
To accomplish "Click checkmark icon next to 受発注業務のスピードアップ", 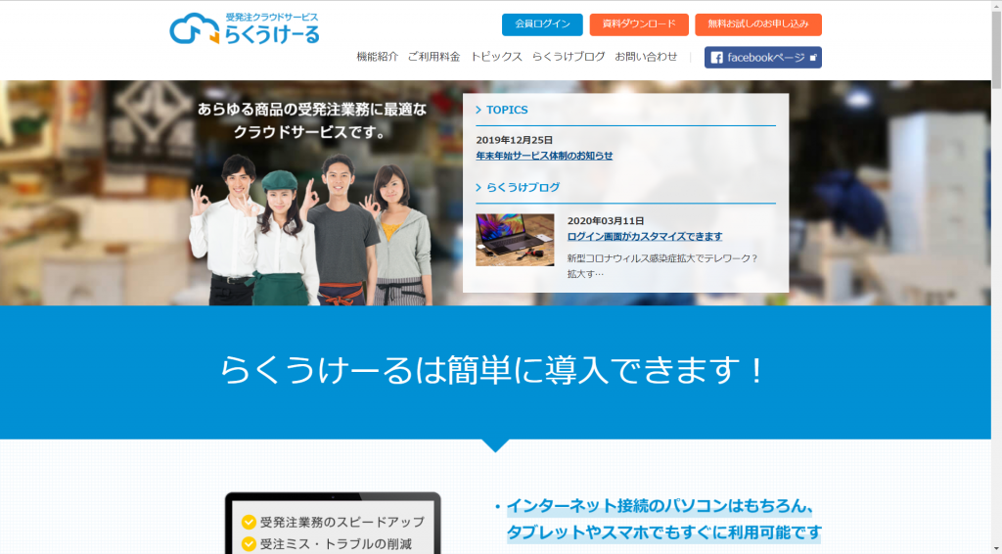I will (x=250, y=522).
